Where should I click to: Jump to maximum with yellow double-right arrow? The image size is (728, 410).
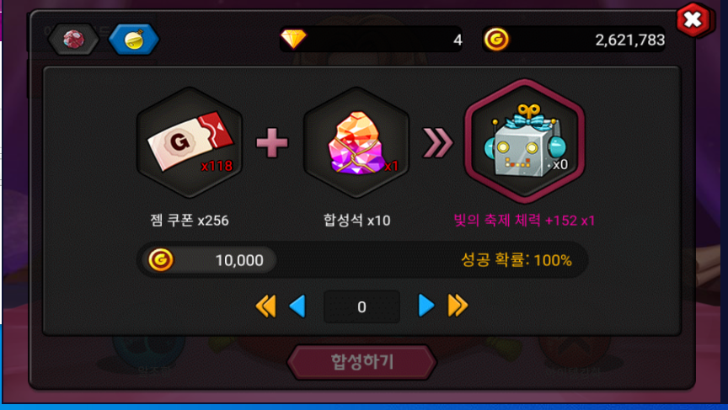coord(458,306)
